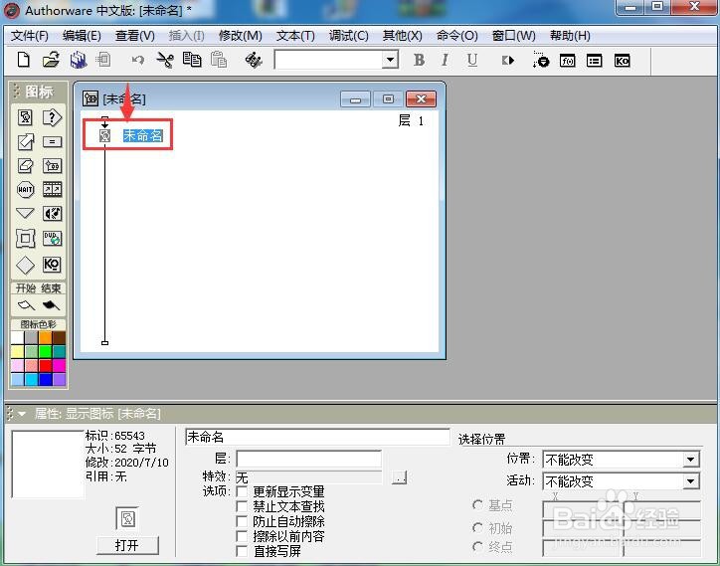Click the 特效 browse ellipsis button
Image resolution: width=720 pixels, height=566 pixels.
coord(400,477)
